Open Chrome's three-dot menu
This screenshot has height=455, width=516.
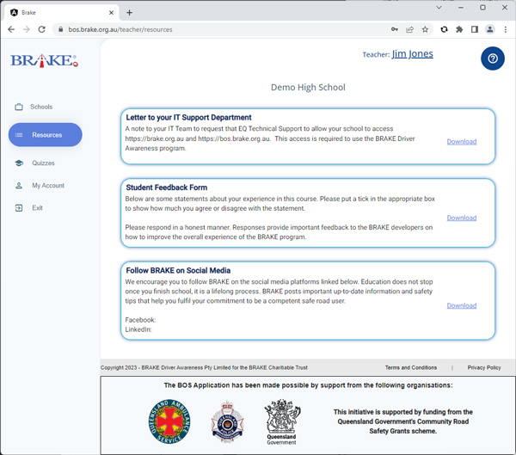(506, 29)
